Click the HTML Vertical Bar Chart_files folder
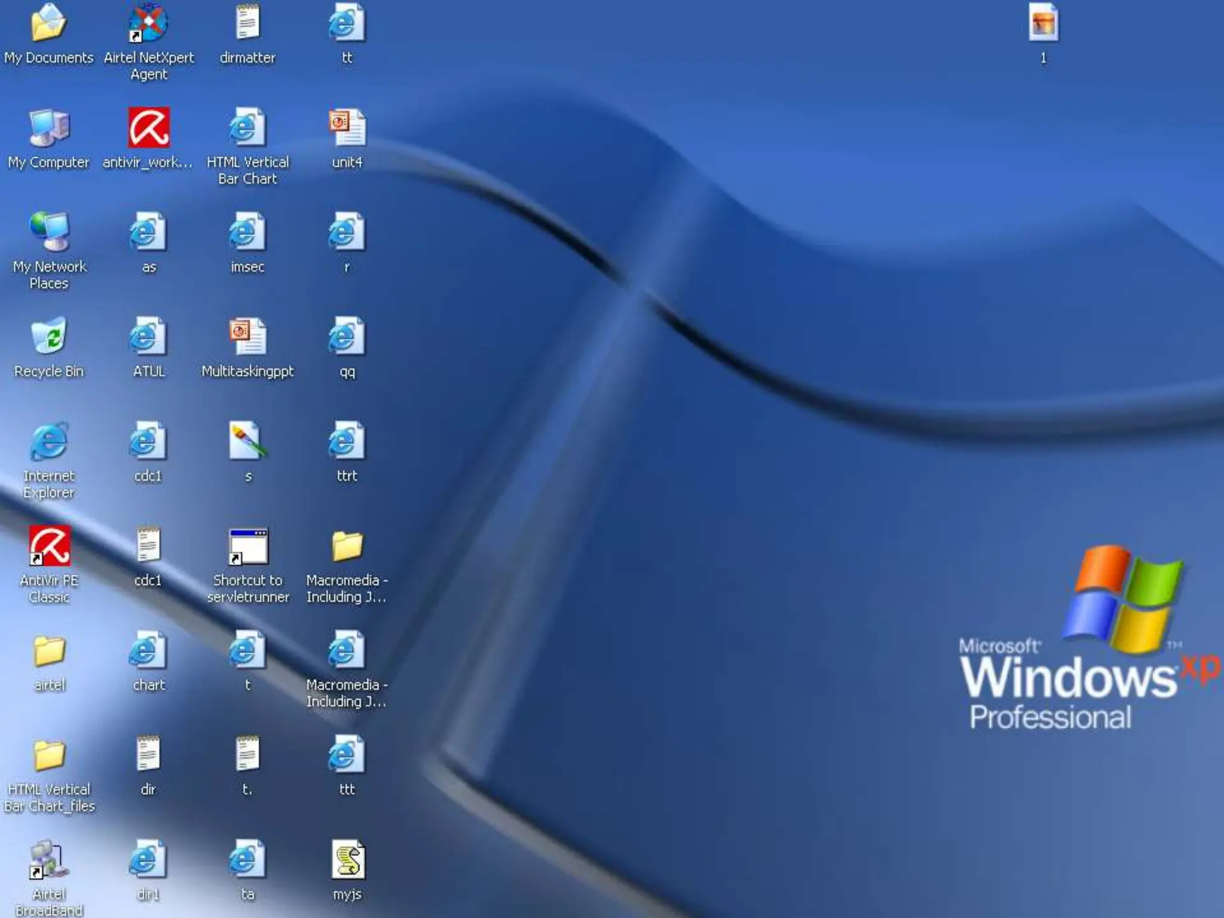The image size is (1224, 918). click(49, 756)
